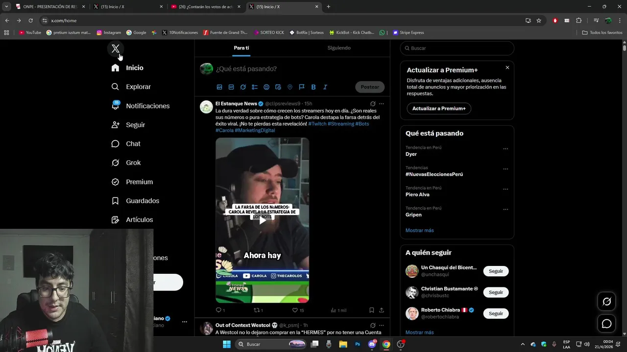The width and height of the screenshot is (627, 352).
Task: Follow Christian Bustamante
Action: (496, 292)
